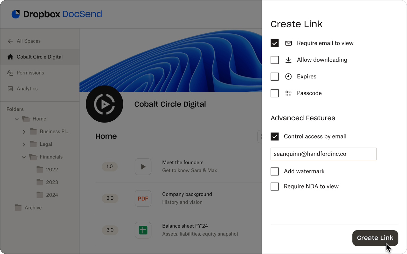Image resolution: width=407 pixels, height=254 pixels.
Task: Click the Create Link button
Action: click(x=375, y=238)
